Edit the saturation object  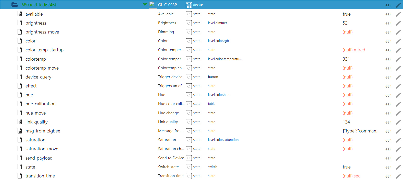[x=398, y=140]
